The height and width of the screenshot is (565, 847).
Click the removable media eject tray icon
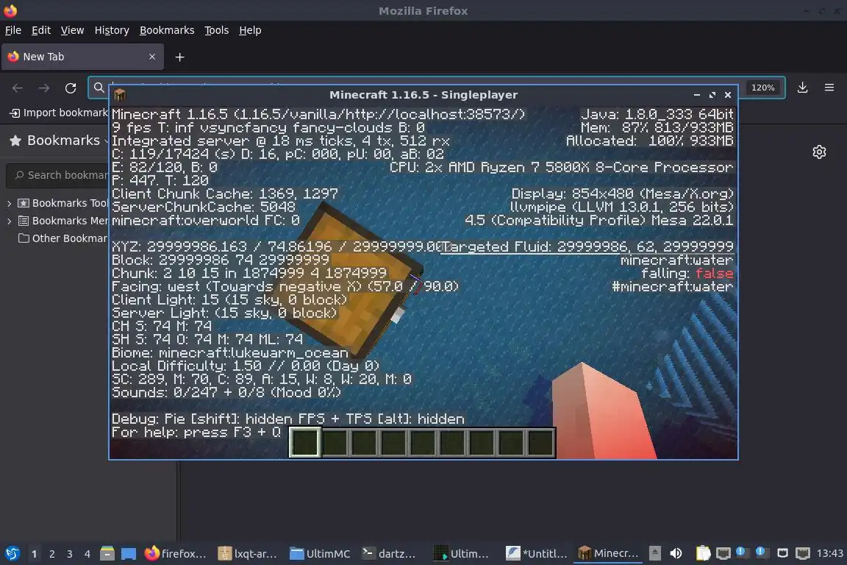[x=654, y=553]
